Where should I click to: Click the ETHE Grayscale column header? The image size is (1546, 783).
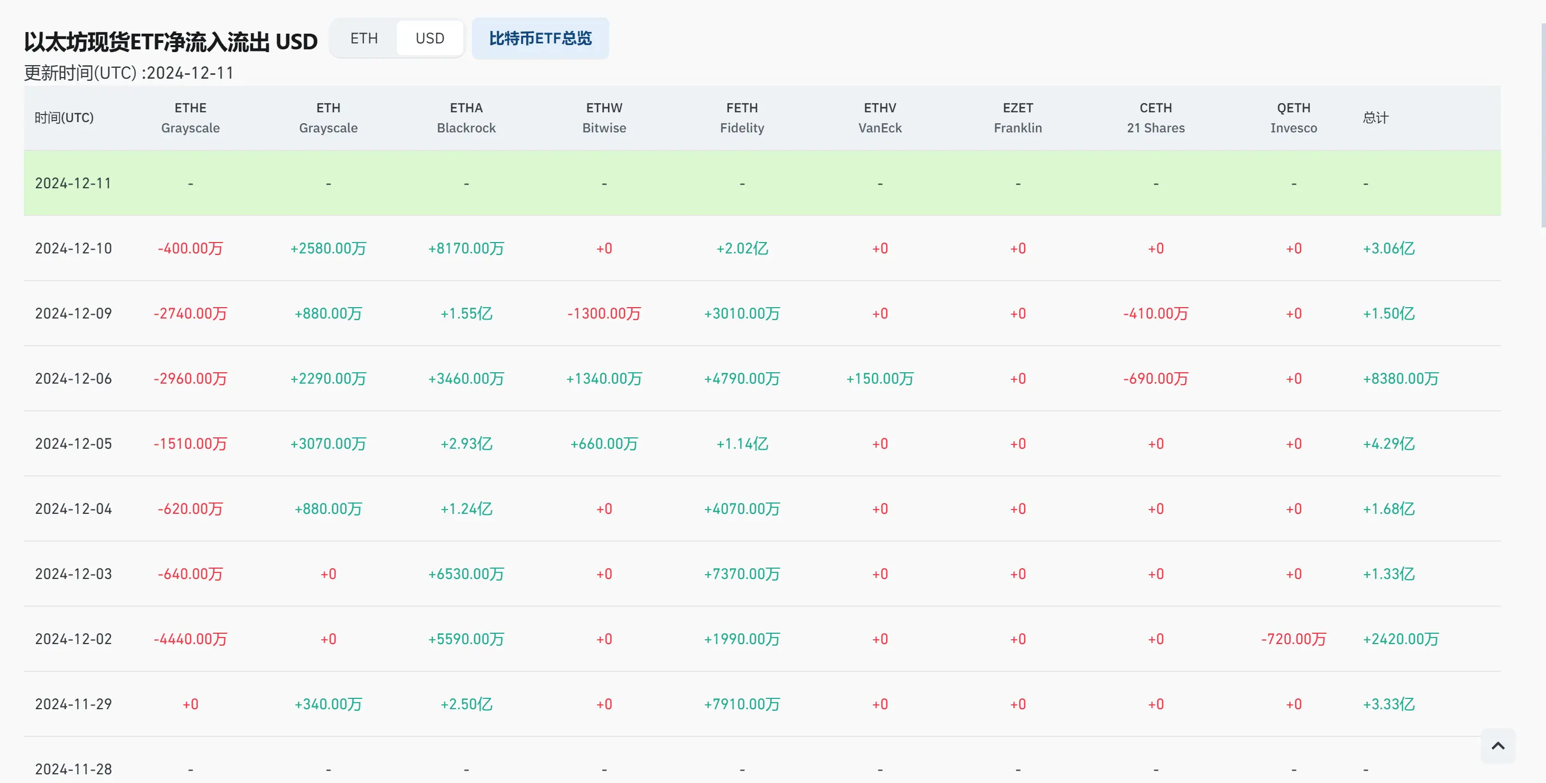(190, 118)
